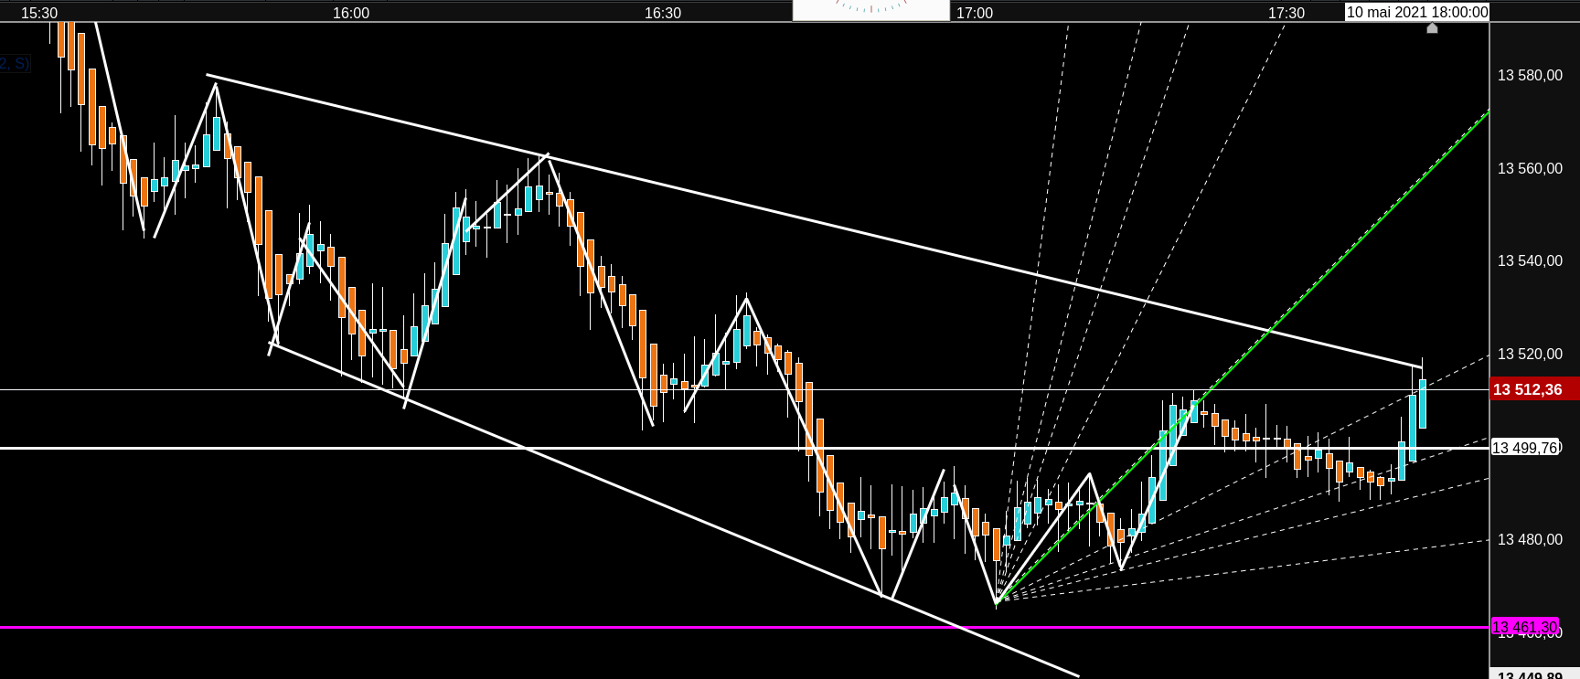
Task: Select the red 13 512,36 current price tag
Action: click(x=1535, y=389)
